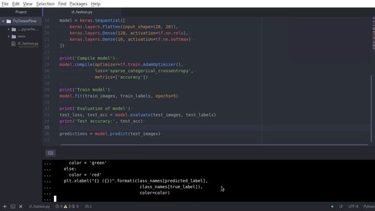This screenshot has height=211, width=375.
Task: Collapse the TryTensorFlow project folder
Action: click(3, 21)
